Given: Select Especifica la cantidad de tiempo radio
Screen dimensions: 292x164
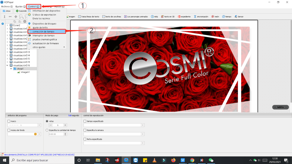Looking at the screenshot, I should (47, 130).
